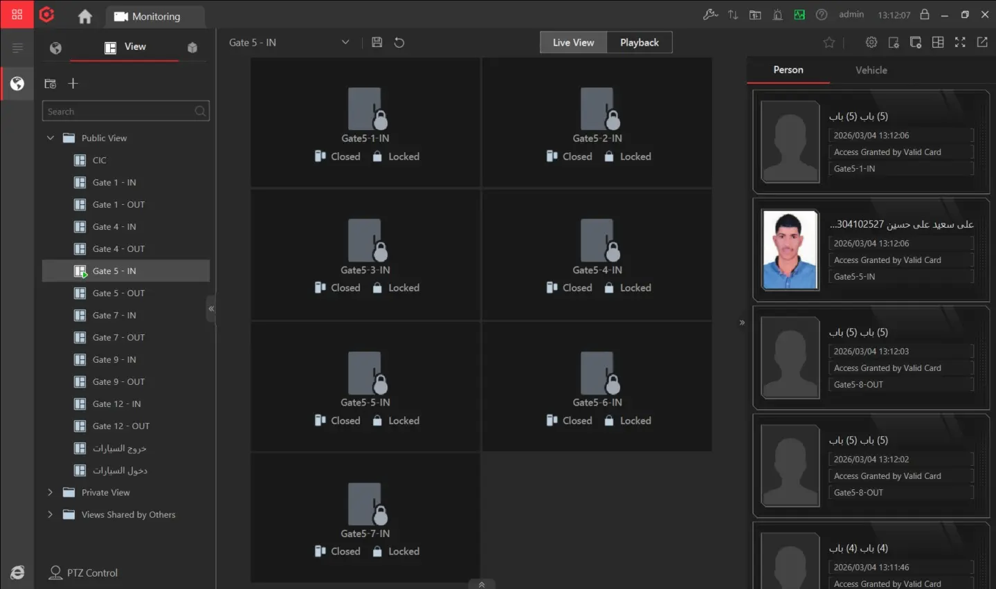Switch to Live View mode
Image resolution: width=996 pixels, height=589 pixels.
[573, 42]
